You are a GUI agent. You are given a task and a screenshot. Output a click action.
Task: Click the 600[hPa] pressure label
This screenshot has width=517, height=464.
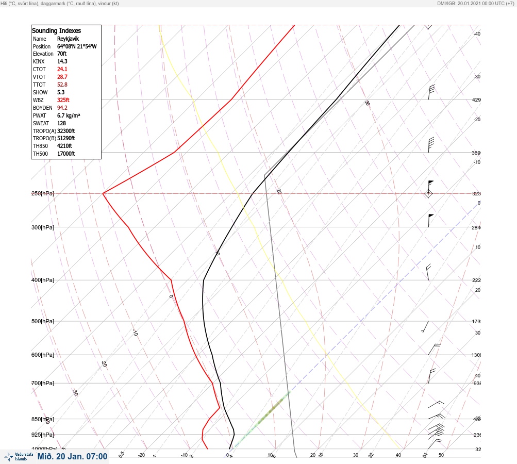click(43, 355)
